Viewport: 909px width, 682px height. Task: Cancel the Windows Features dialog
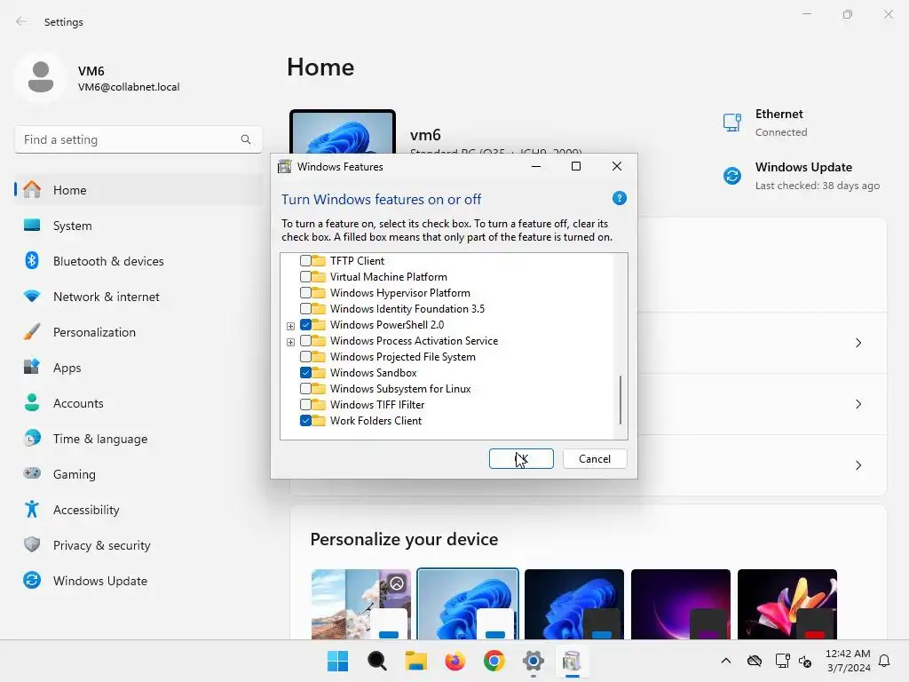click(x=595, y=459)
